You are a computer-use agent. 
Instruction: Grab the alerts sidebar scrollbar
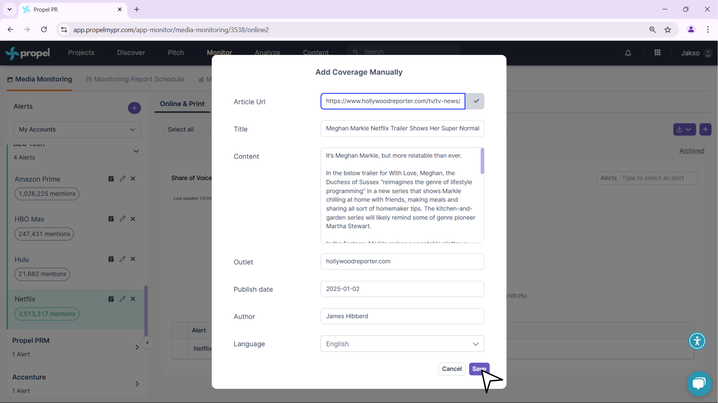click(146, 310)
